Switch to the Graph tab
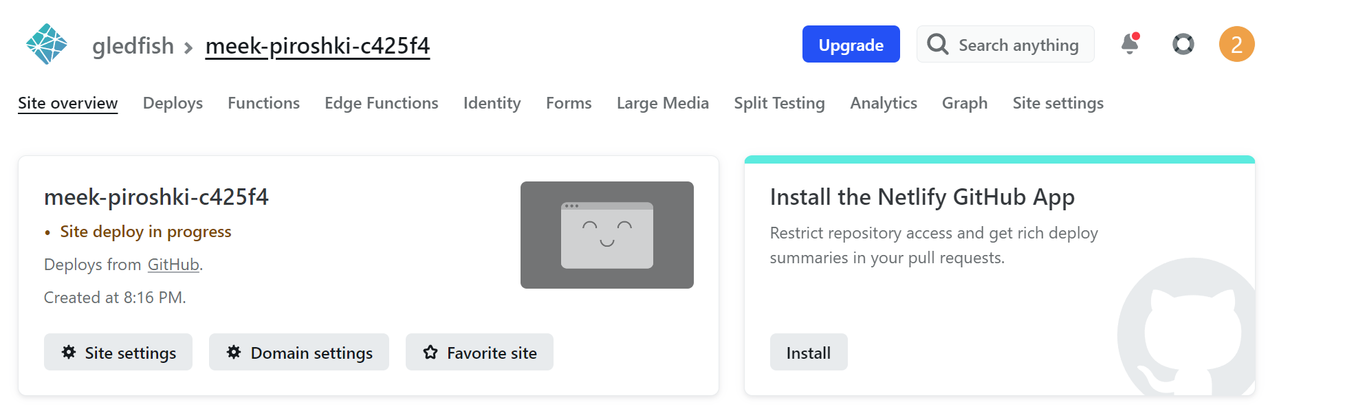This screenshot has width=1345, height=411. (965, 103)
